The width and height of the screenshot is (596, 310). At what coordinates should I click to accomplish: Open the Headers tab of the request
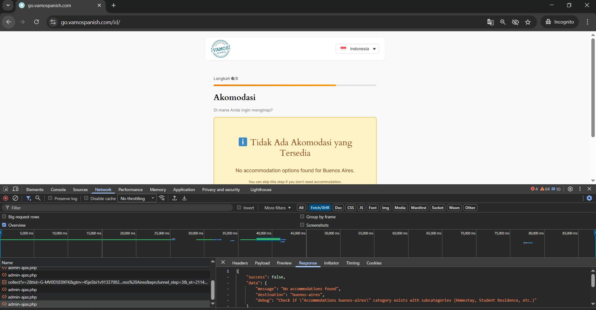pos(240,263)
